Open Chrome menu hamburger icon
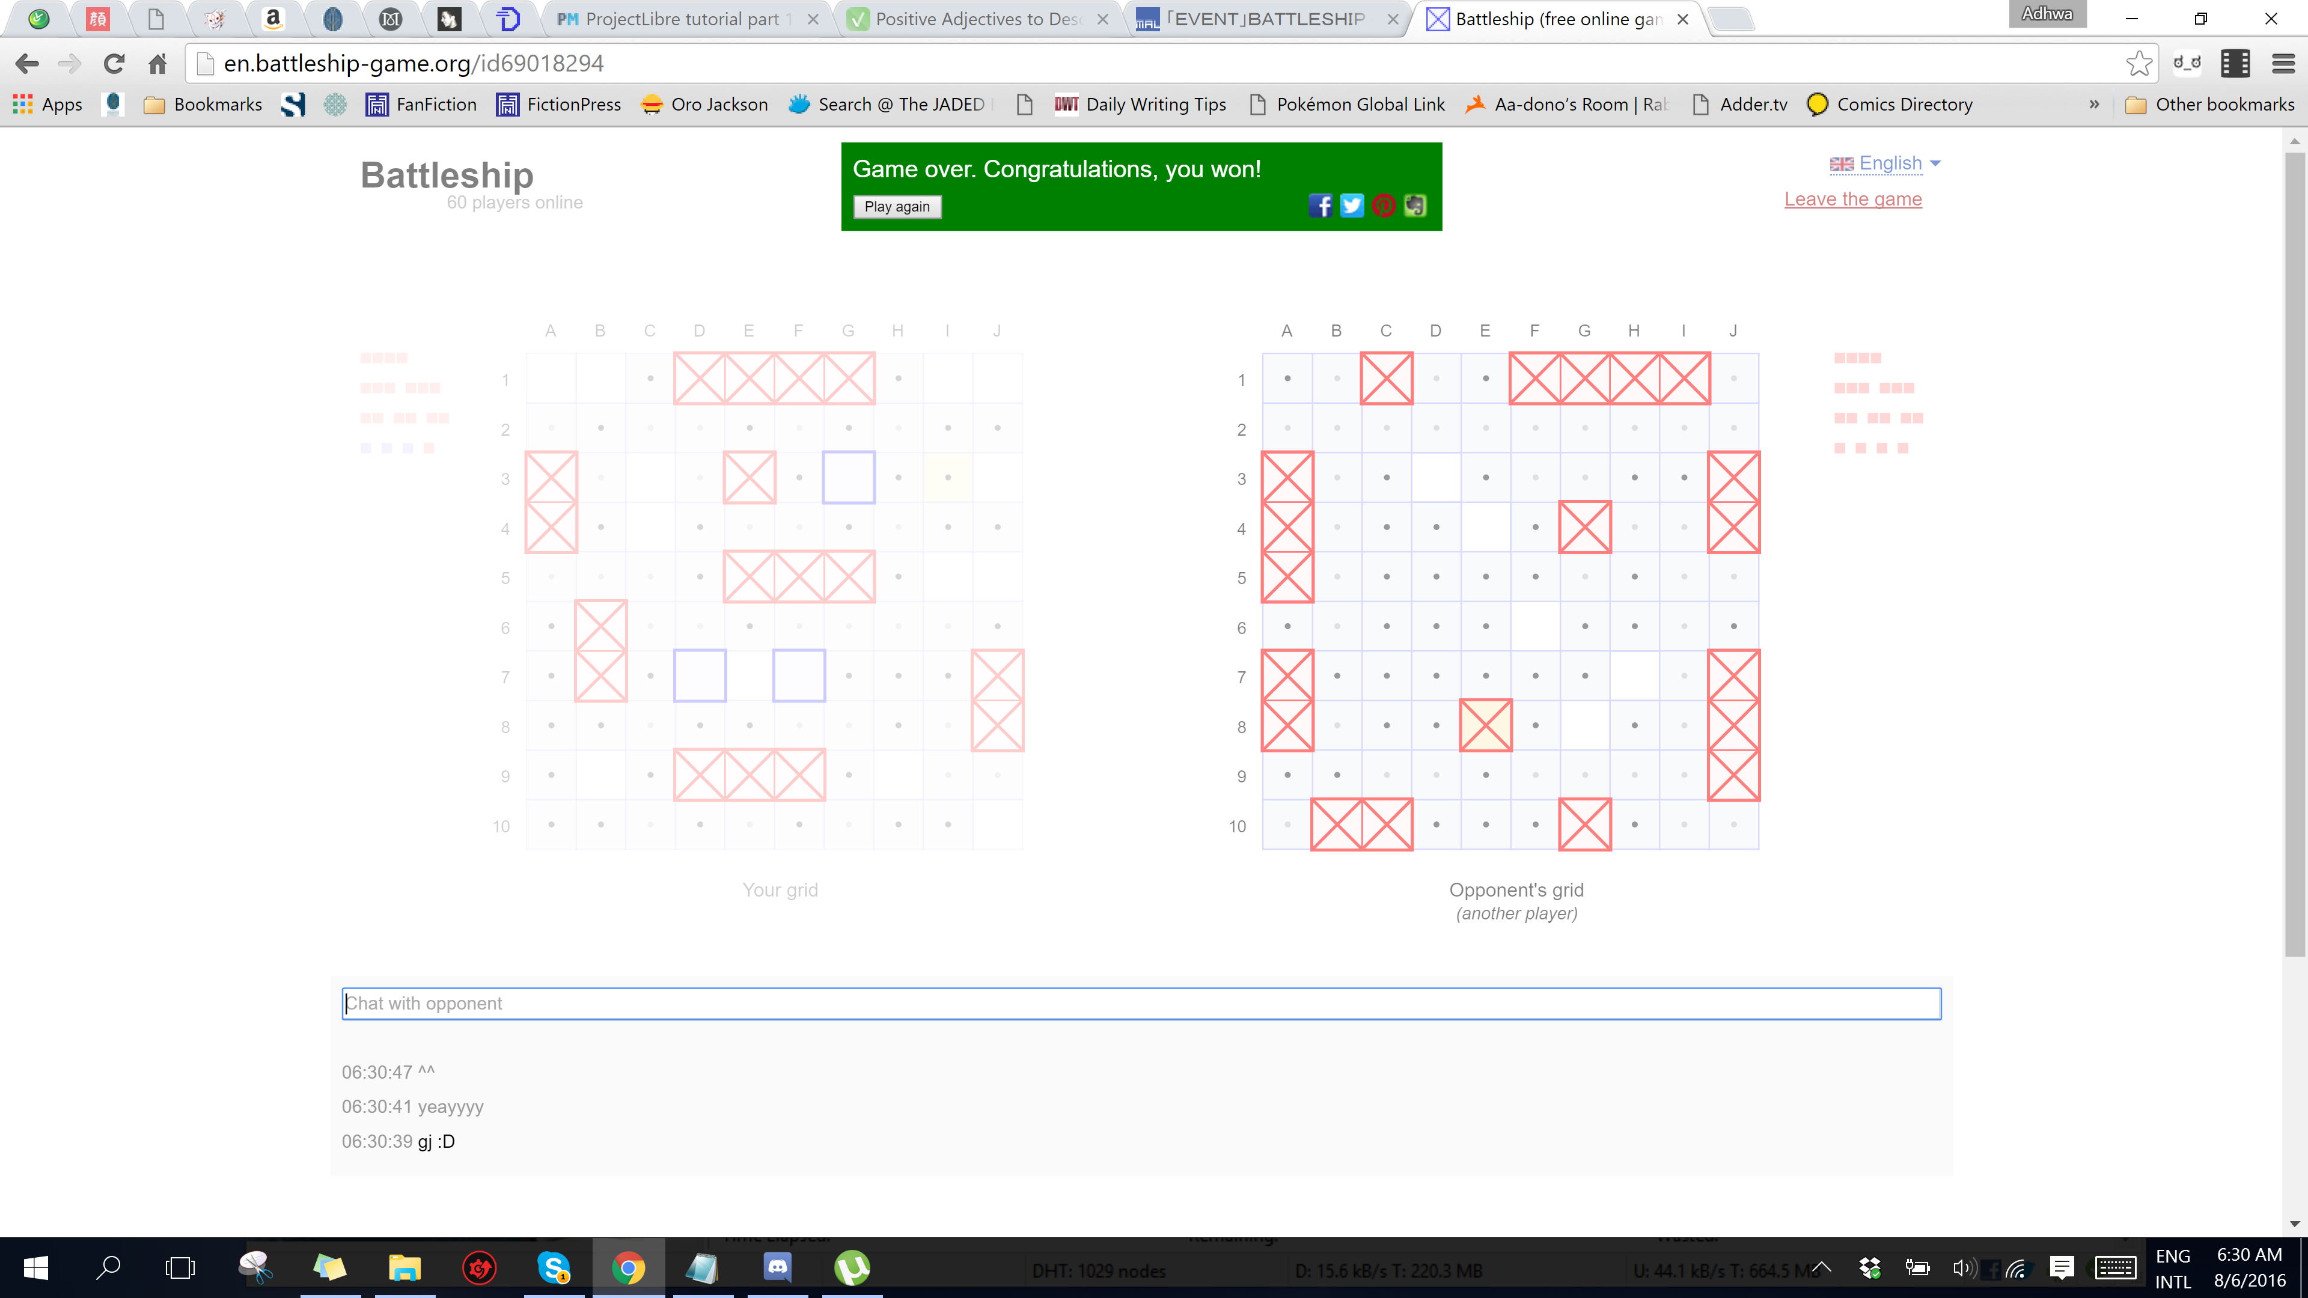Image resolution: width=2308 pixels, height=1298 pixels. coord(2283,64)
